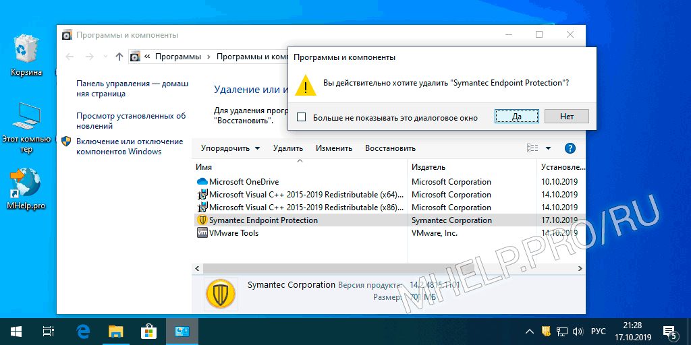Cancel the uninstall with Нет button
The height and width of the screenshot is (345, 691).
pos(567,116)
